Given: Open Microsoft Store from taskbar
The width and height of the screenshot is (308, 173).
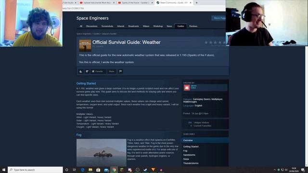Looking at the screenshot, I should [98, 170].
